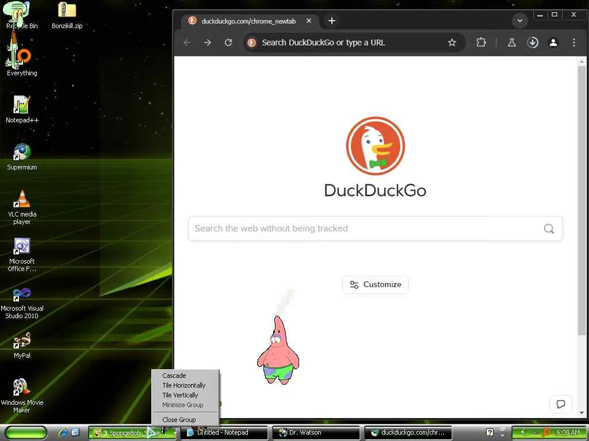589x441 pixels.
Task: Switch to duckduckgo.com taskbar button
Action: click(408, 433)
